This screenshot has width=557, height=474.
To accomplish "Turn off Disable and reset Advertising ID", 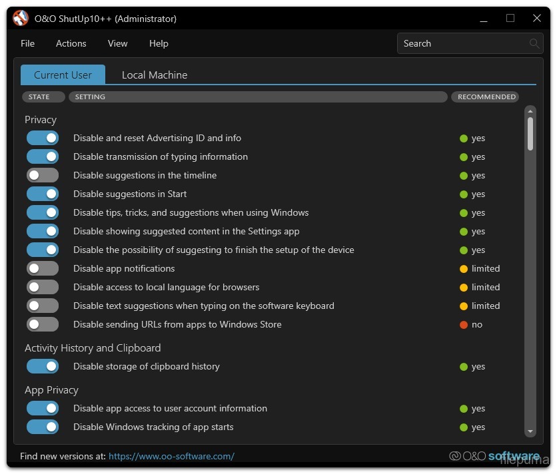I will click(x=43, y=138).
